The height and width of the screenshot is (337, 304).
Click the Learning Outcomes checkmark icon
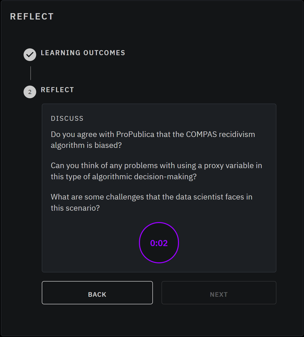(30, 55)
